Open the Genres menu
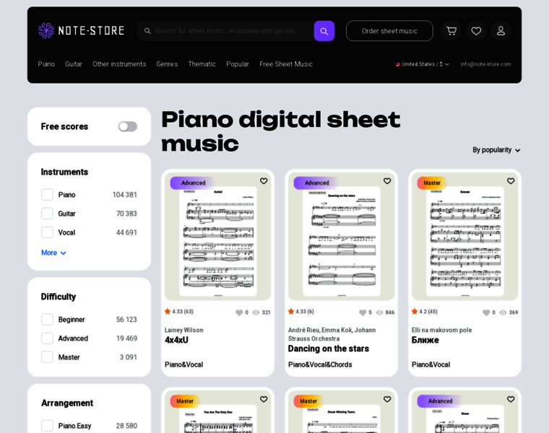This screenshot has height=433, width=549. click(x=167, y=64)
